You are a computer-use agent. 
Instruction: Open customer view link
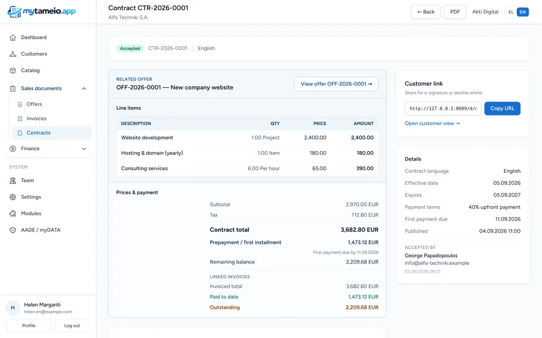pos(432,123)
